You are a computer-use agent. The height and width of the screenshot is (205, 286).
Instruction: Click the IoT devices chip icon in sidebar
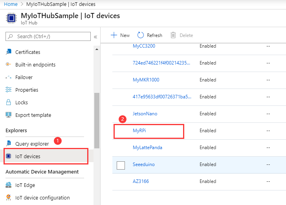click(x=8, y=156)
